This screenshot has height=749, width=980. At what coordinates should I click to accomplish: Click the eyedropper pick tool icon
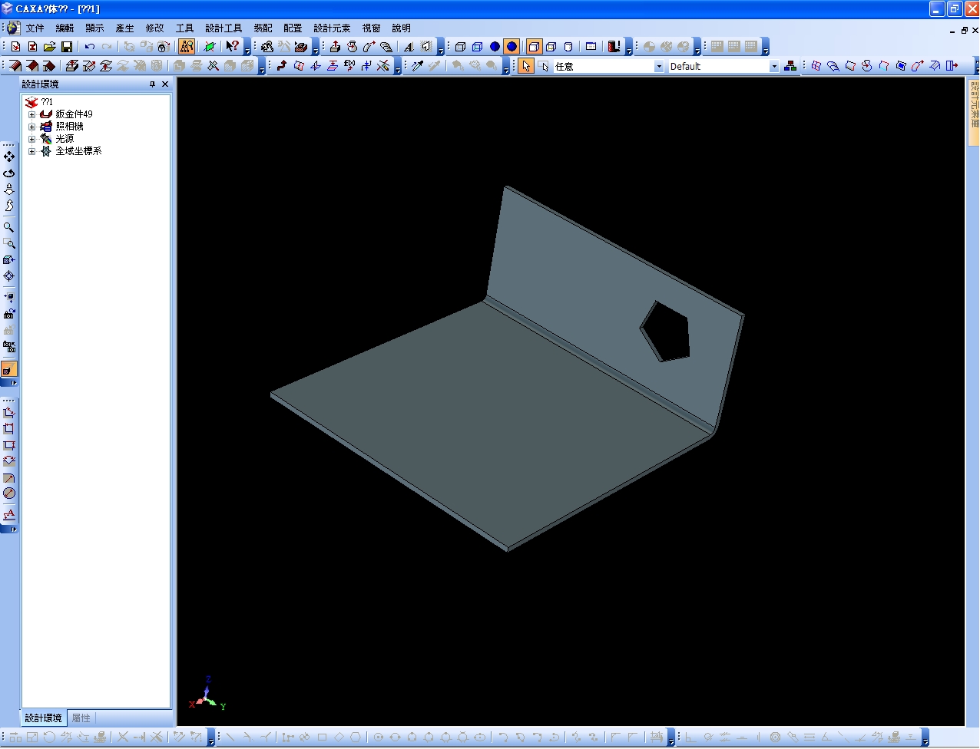point(417,66)
